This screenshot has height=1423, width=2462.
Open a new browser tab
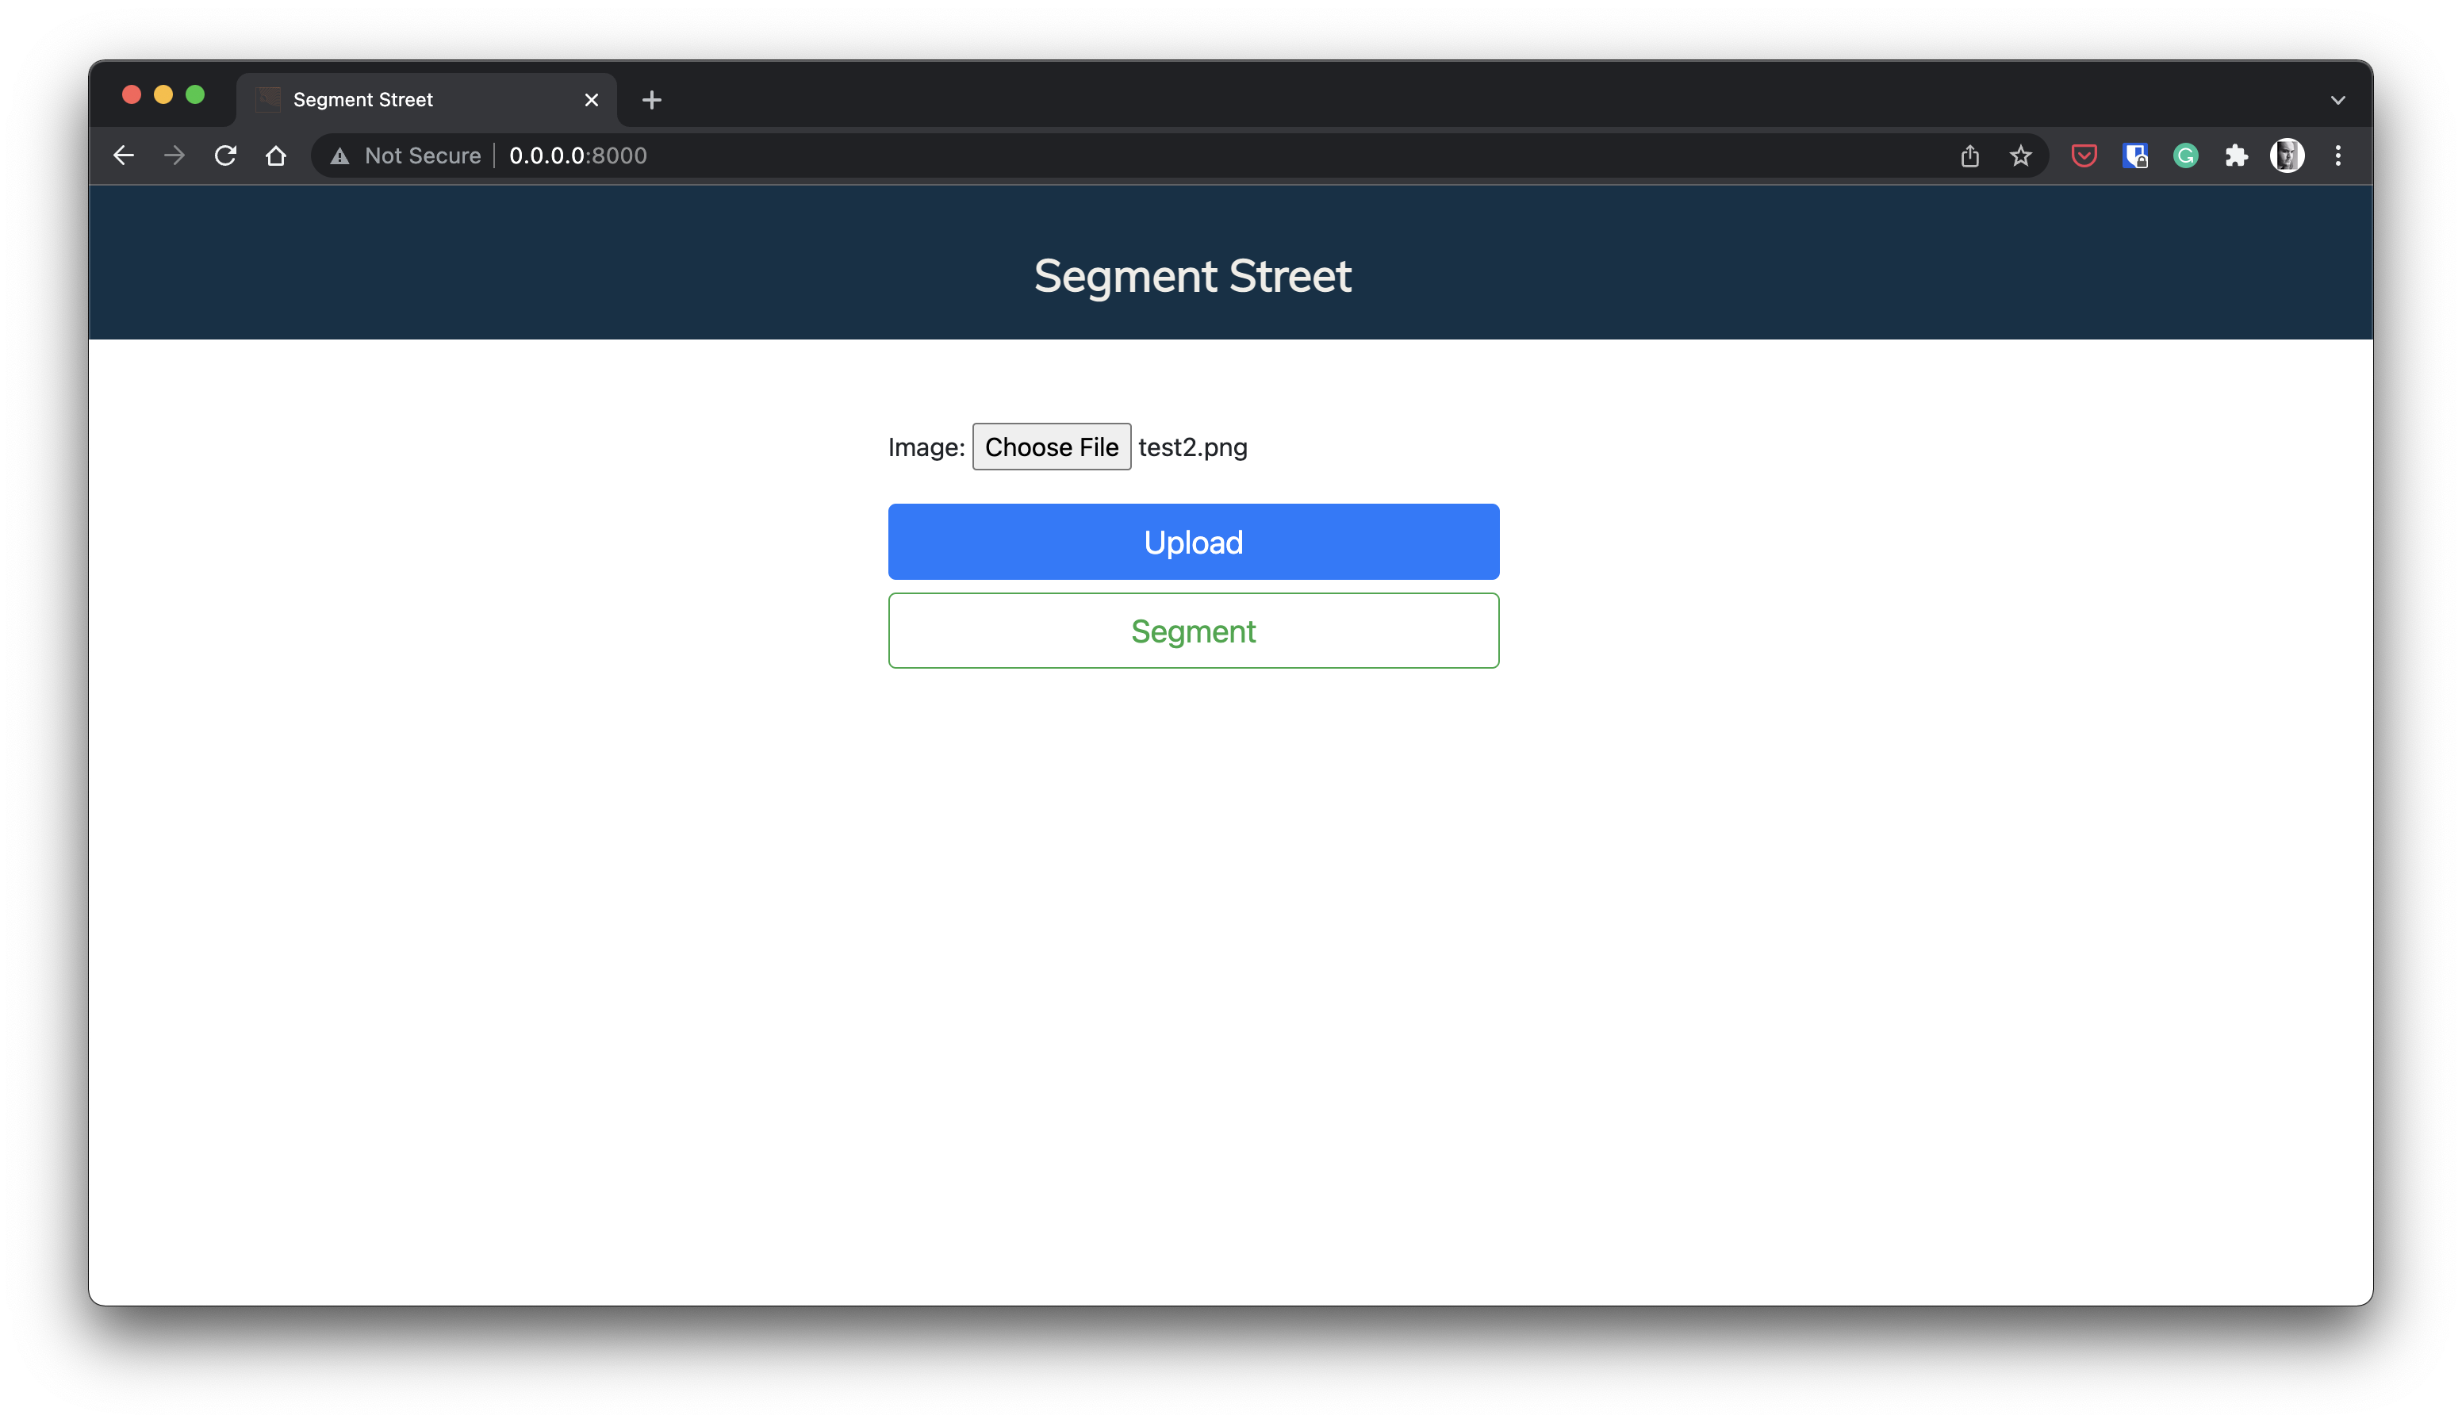(652, 100)
